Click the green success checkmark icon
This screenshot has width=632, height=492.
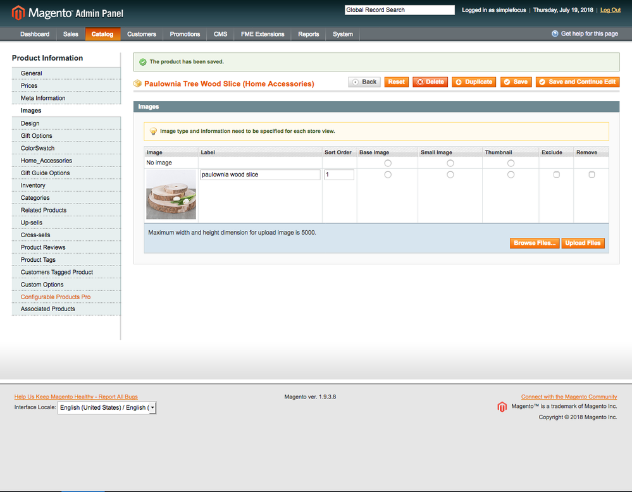click(x=143, y=62)
